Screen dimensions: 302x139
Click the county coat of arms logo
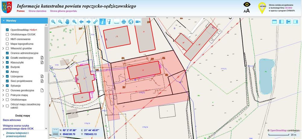coord(7,8)
